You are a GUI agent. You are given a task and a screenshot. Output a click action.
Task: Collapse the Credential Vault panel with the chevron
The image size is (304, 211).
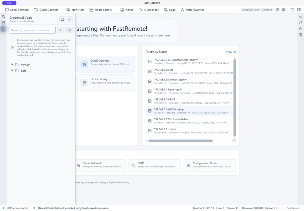pyautogui.click(x=69, y=19)
